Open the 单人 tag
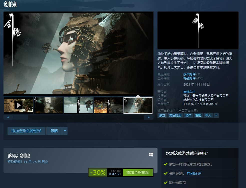This screenshot has height=188, width=246. (x=208, y=115)
